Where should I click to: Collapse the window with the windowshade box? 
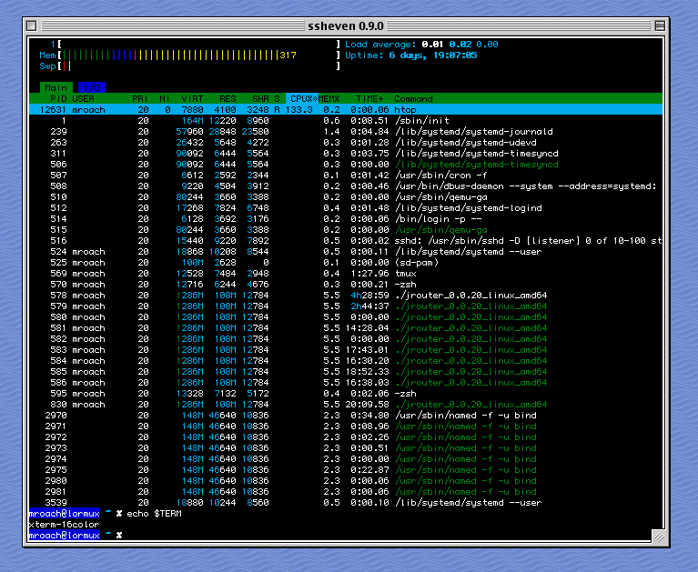658,27
